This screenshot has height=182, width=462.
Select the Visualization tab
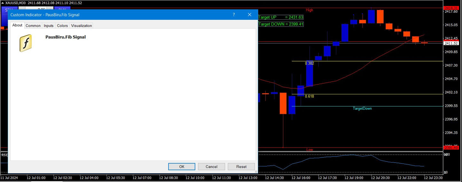click(81, 25)
